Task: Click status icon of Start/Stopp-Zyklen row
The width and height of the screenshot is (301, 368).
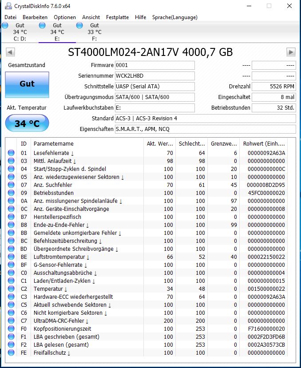Action: coord(11,169)
